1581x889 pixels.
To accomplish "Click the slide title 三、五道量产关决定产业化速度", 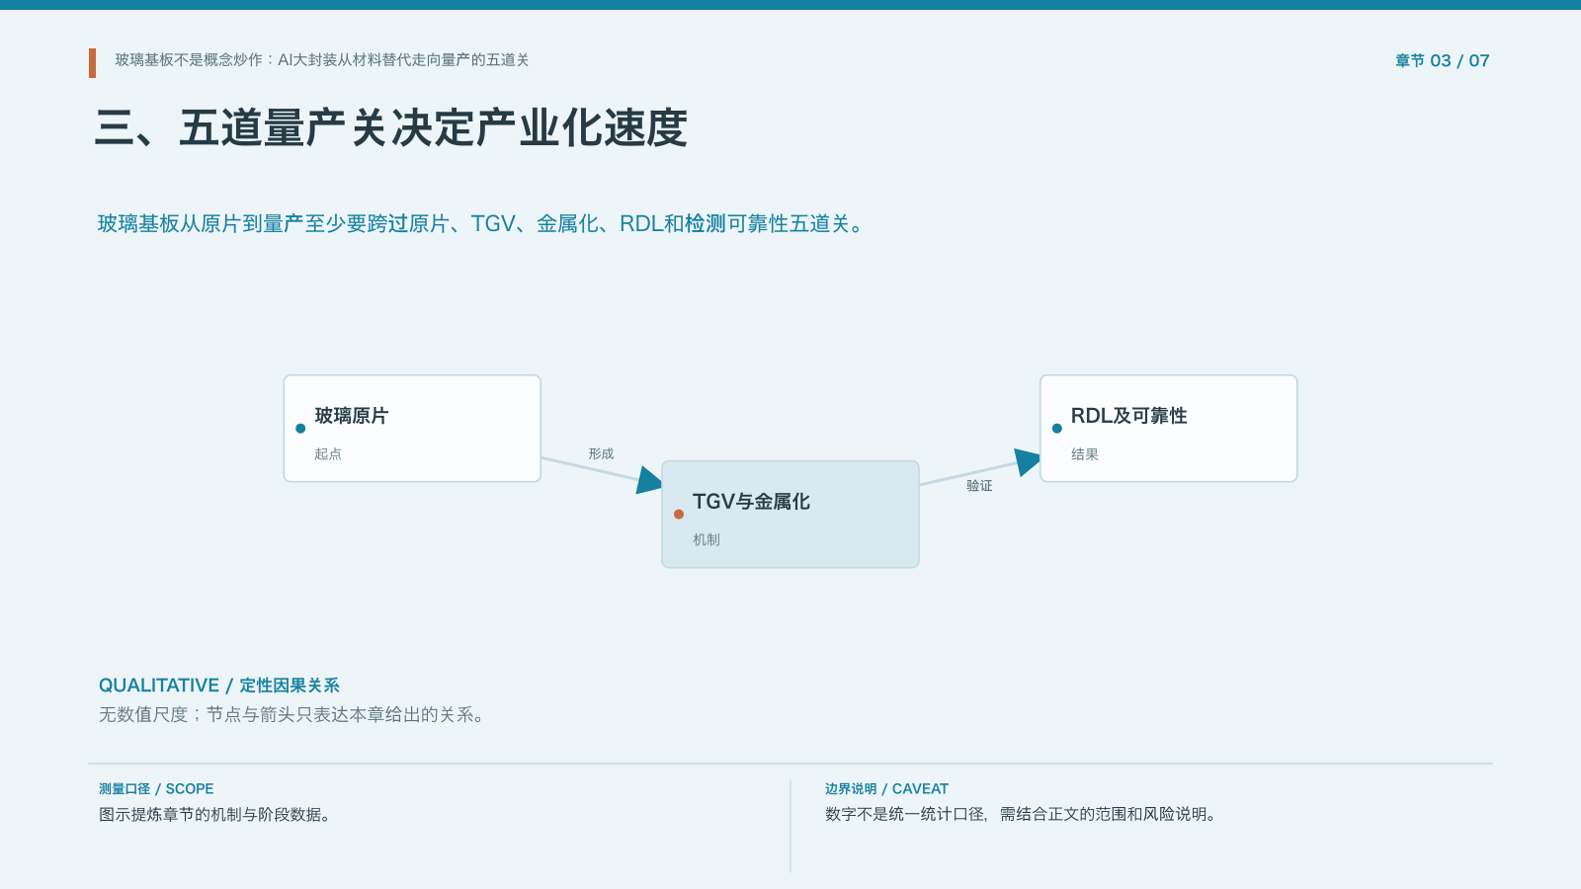I will (x=391, y=128).
